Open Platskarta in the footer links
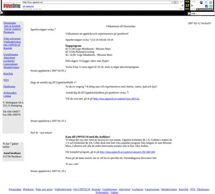 pyautogui.click(x=28, y=189)
